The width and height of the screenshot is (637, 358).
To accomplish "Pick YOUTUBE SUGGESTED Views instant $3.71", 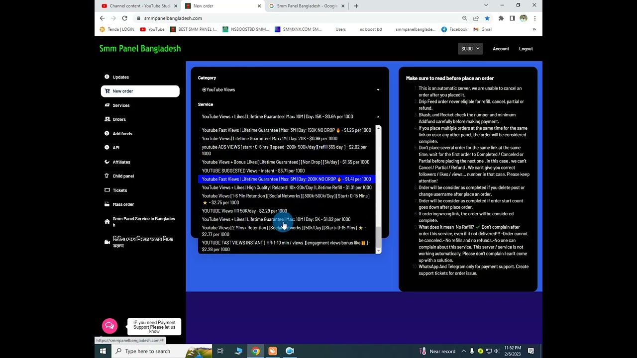I will point(287,171).
